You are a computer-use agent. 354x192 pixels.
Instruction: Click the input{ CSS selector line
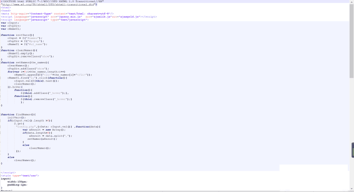[6, 179]
